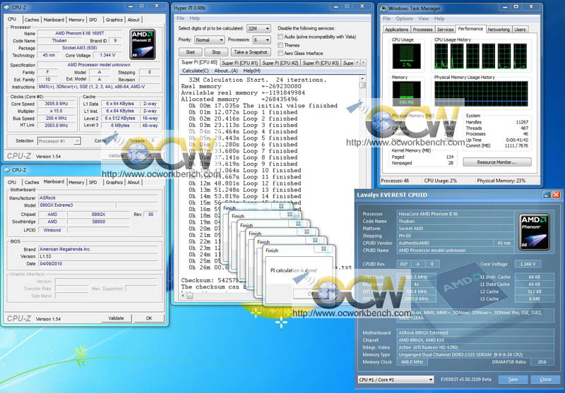Switch to Services tab in Task Manager
Screen dimensions: 565x393
pos(445,30)
